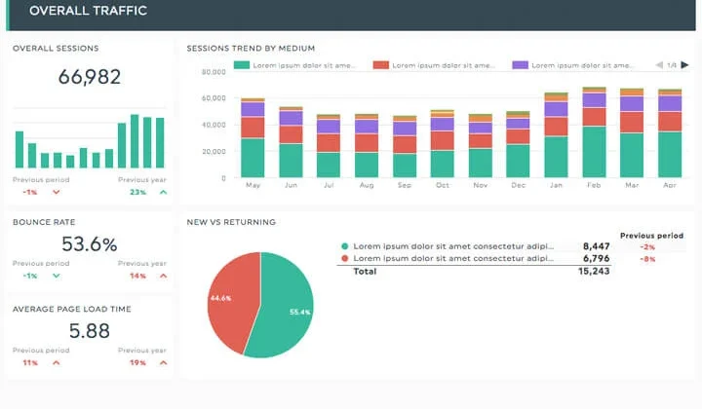Screen dimensions: 702x409
Task: Select red legend swatch in sessions trend
Action: point(381,65)
